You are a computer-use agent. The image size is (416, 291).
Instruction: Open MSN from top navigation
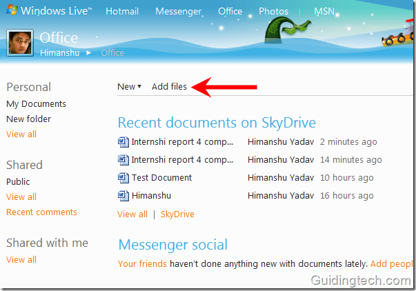coord(324,11)
